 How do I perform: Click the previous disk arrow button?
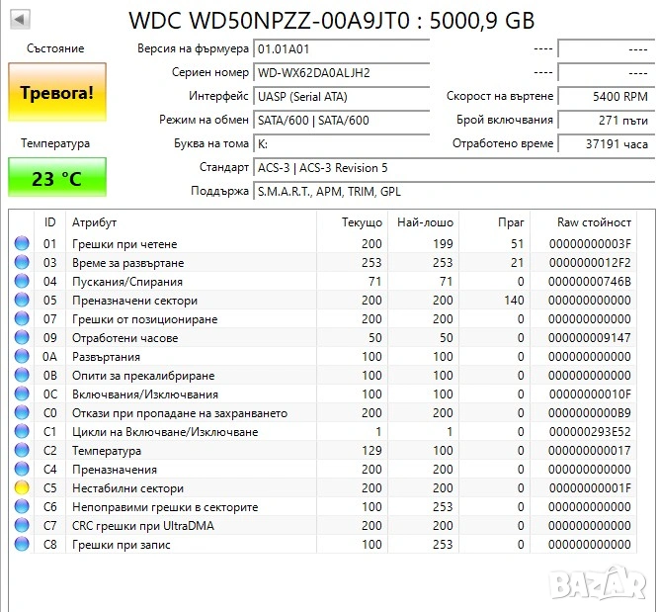[20, 19]
